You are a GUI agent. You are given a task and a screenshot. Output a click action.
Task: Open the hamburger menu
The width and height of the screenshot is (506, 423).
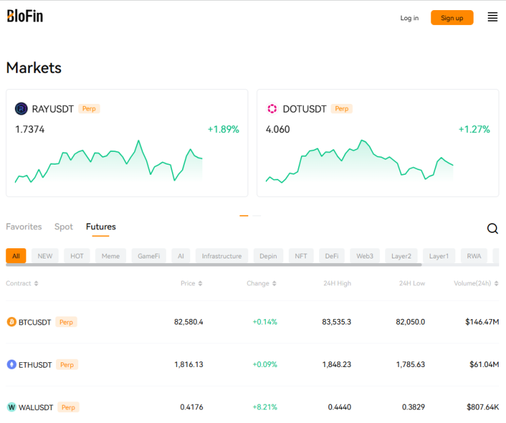493,18
